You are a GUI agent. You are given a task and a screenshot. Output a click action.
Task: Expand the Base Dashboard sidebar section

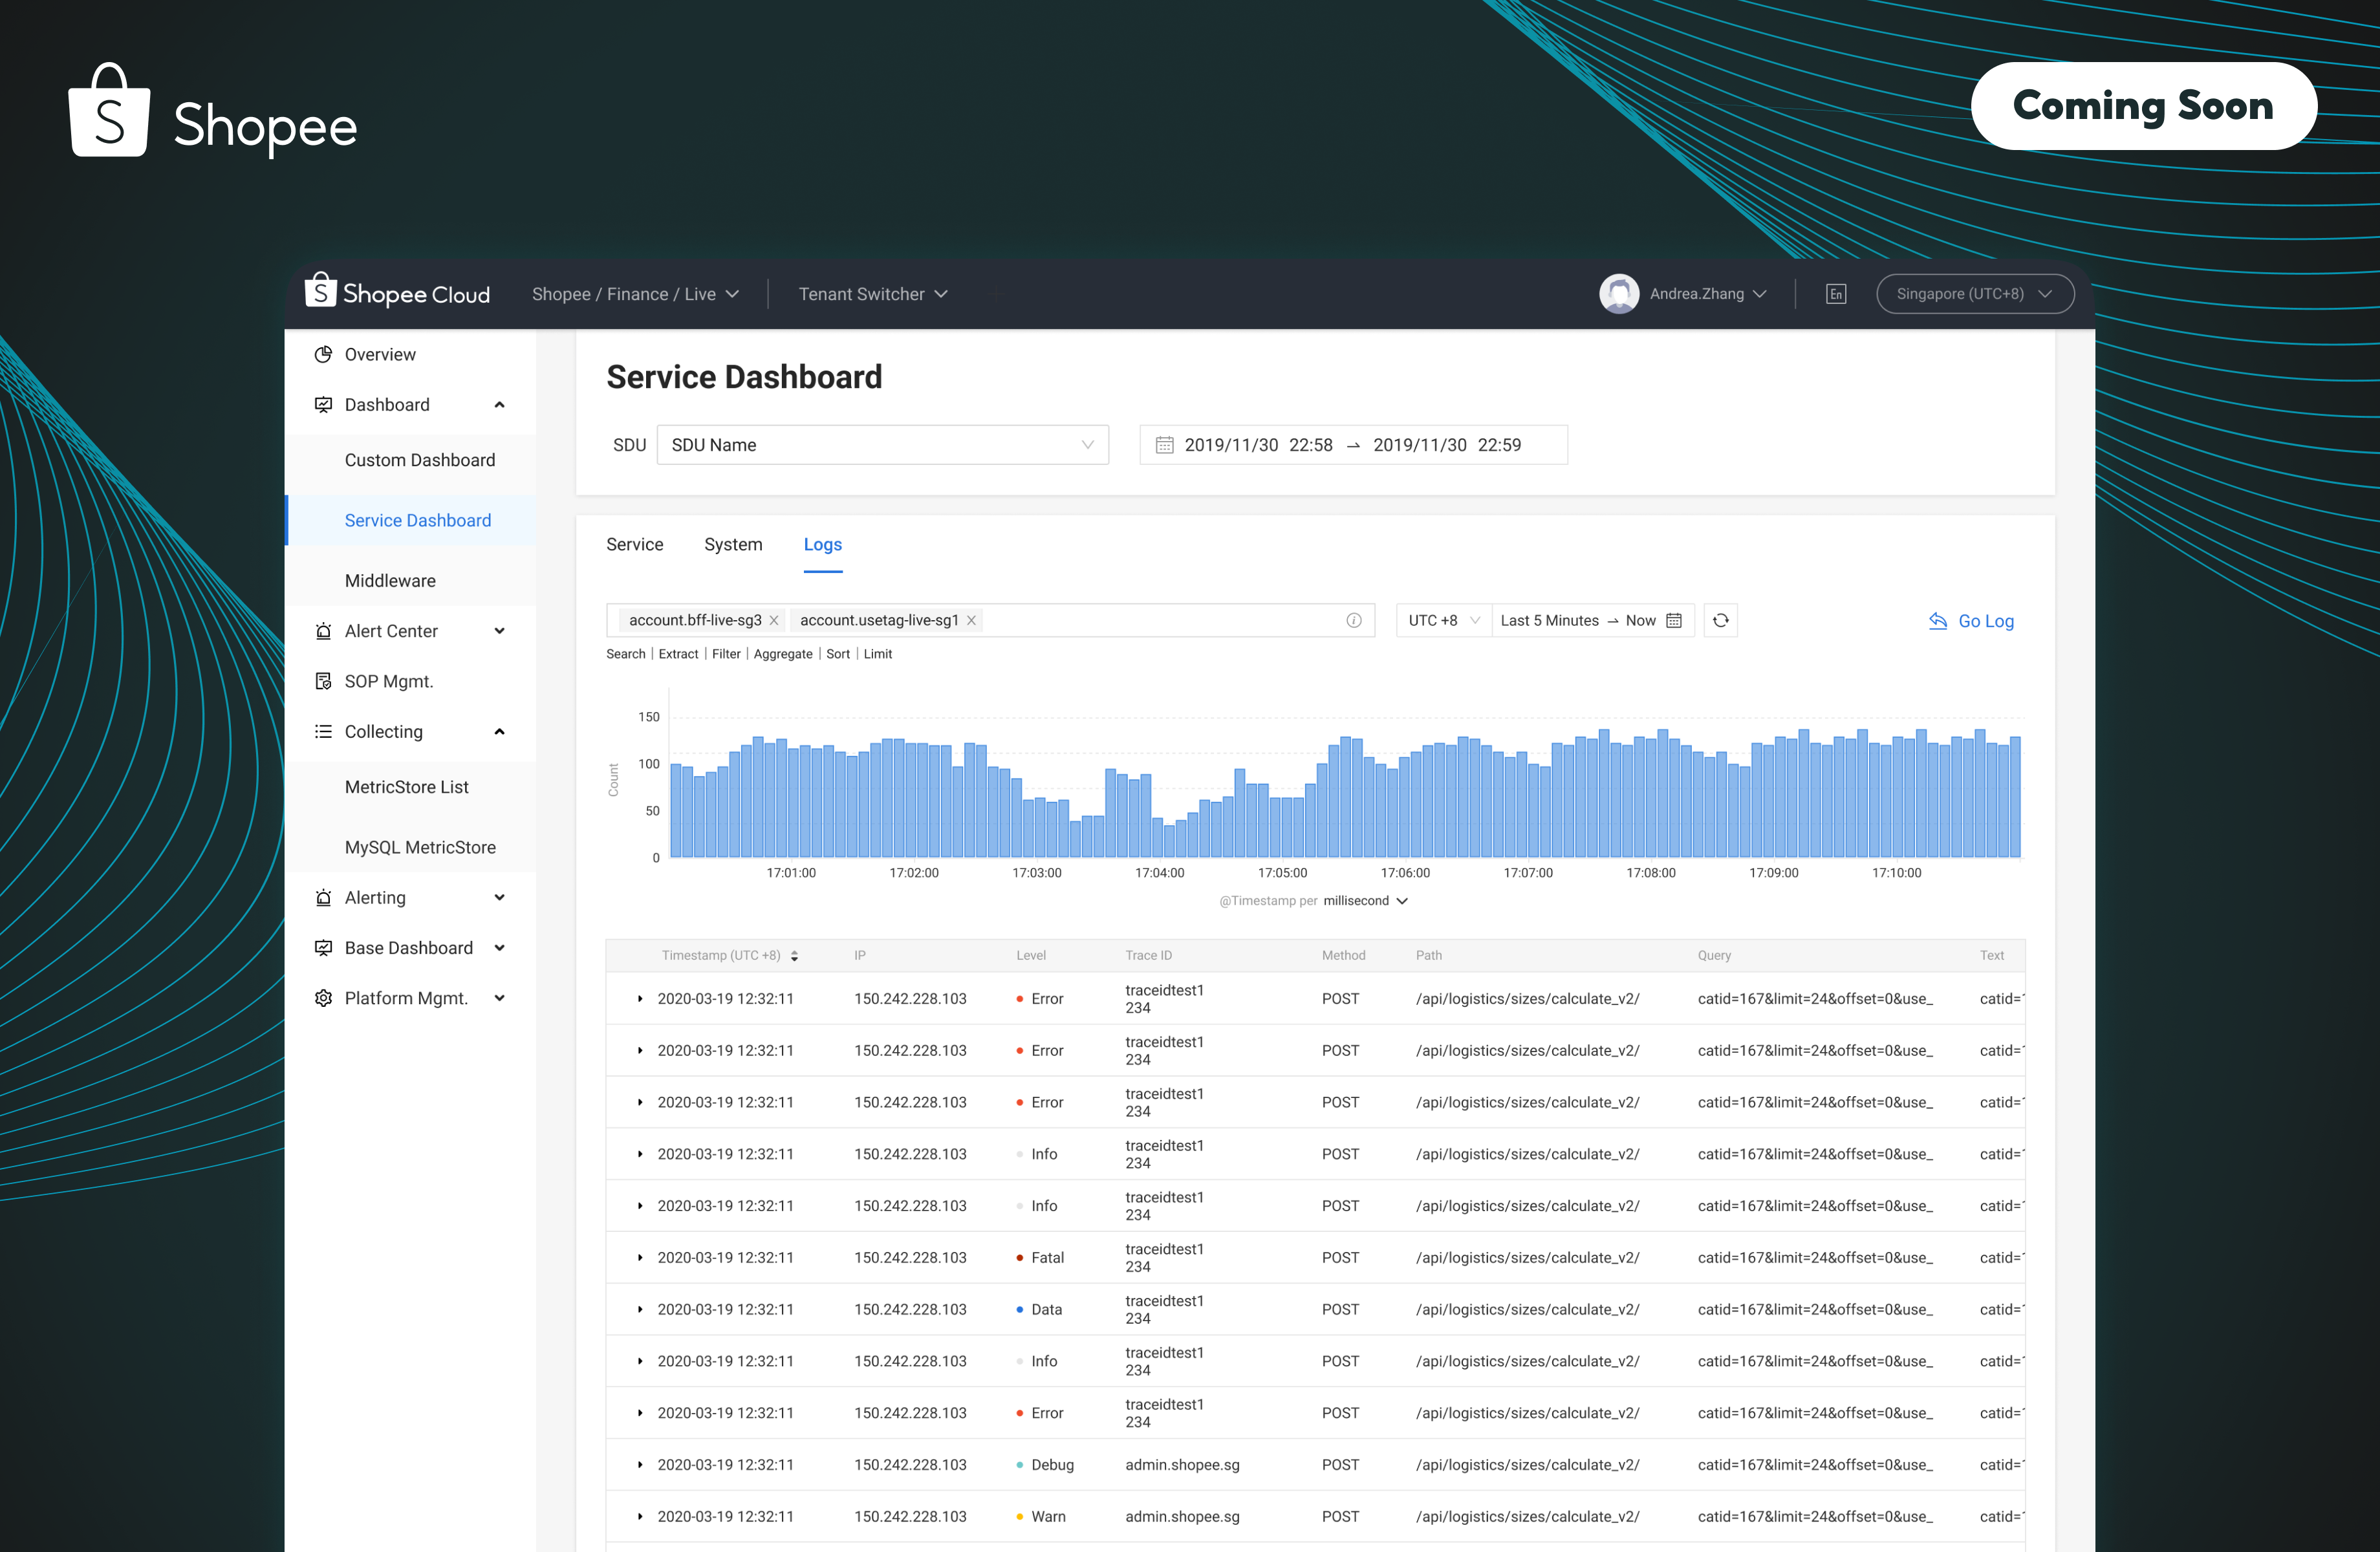coord(499,948)
